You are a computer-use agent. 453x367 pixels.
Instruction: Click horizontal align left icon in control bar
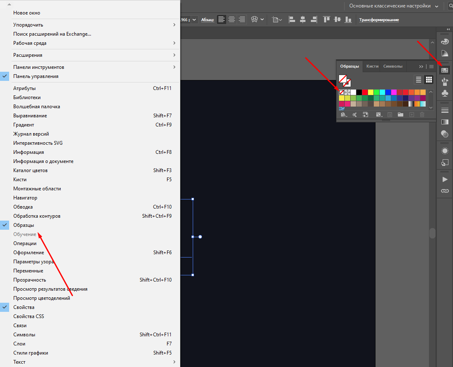coord(292,19)
